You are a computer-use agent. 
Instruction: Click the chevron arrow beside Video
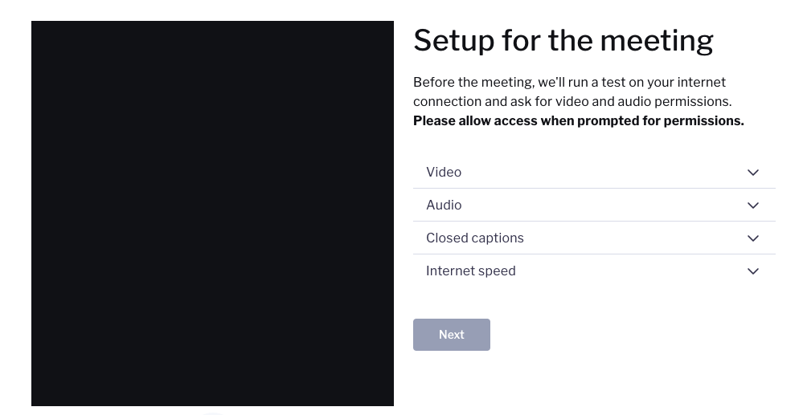coord(753,173)
